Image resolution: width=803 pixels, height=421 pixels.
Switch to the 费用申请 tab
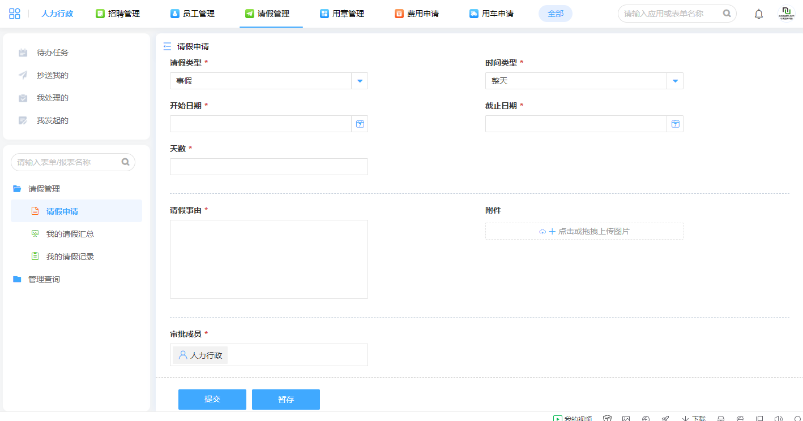pyautogui.click(x=417, y=14)
